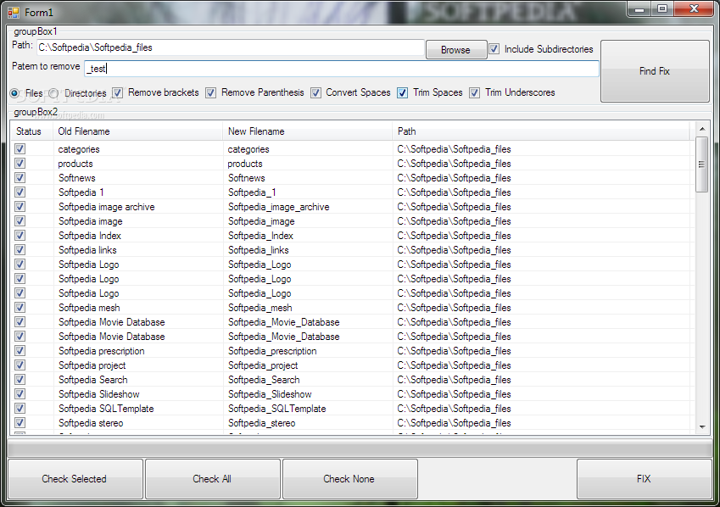Uncheck the products row checkbox
The height and width of the screenshot is (507, 720).
click(20, 163)
